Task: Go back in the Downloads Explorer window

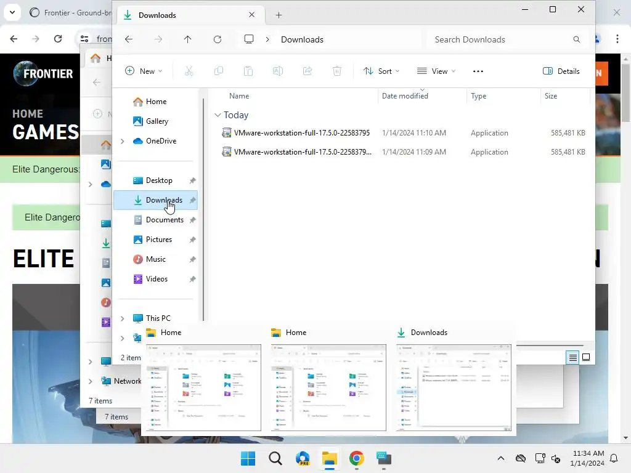Action: [129, 39]
